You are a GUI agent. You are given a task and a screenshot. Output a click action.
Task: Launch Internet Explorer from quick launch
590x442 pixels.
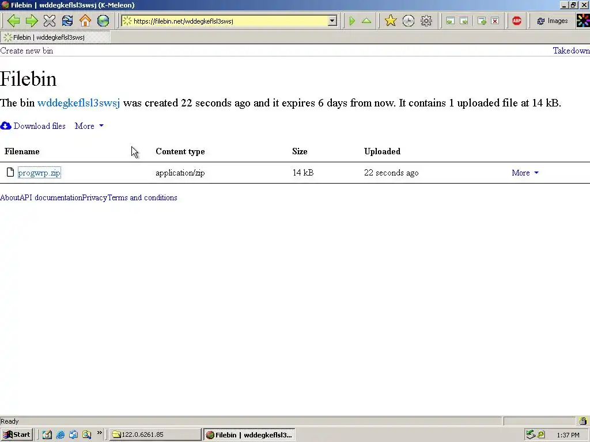click(x=60, y=435)
